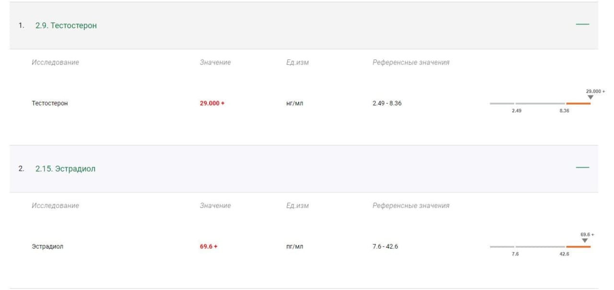
Task: Click the Тестостерон row name in the table
Action: (x=50, y=104)
